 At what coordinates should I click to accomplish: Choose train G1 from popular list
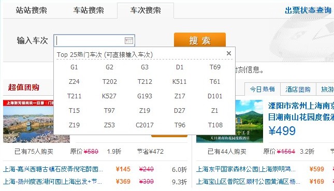click(74, 67)
